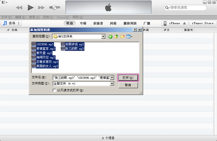Select file 美丽的女人.mp3
Image resolution: width=217 pixels, height=141 pixels.
click(x=47, y=66)
